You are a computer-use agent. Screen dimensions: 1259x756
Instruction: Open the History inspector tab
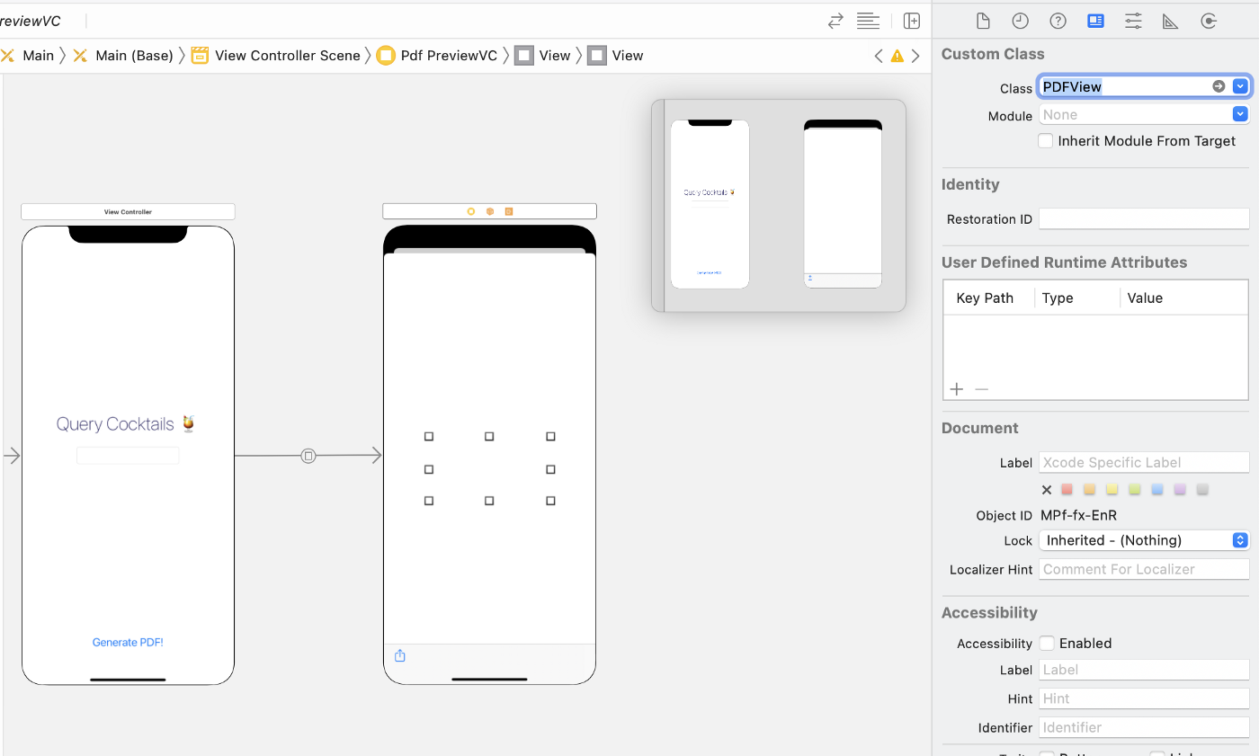(x=1020, y=21)
